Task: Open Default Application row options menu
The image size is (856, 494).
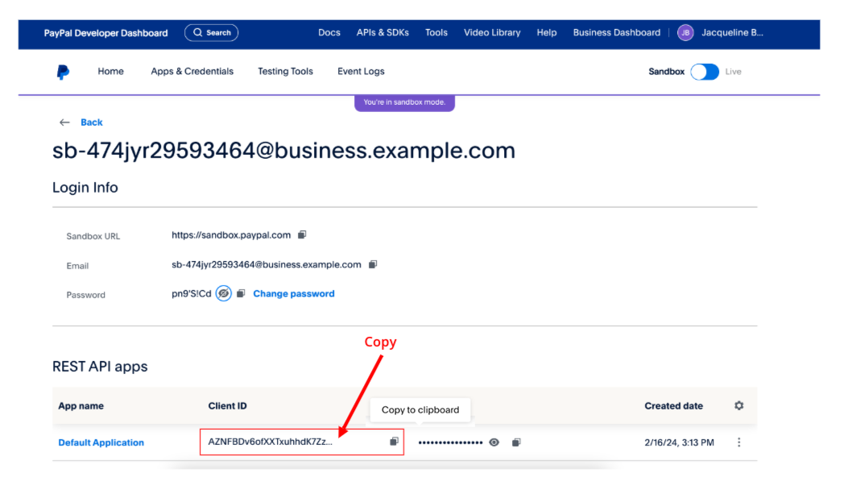Action: pos(738,442)
